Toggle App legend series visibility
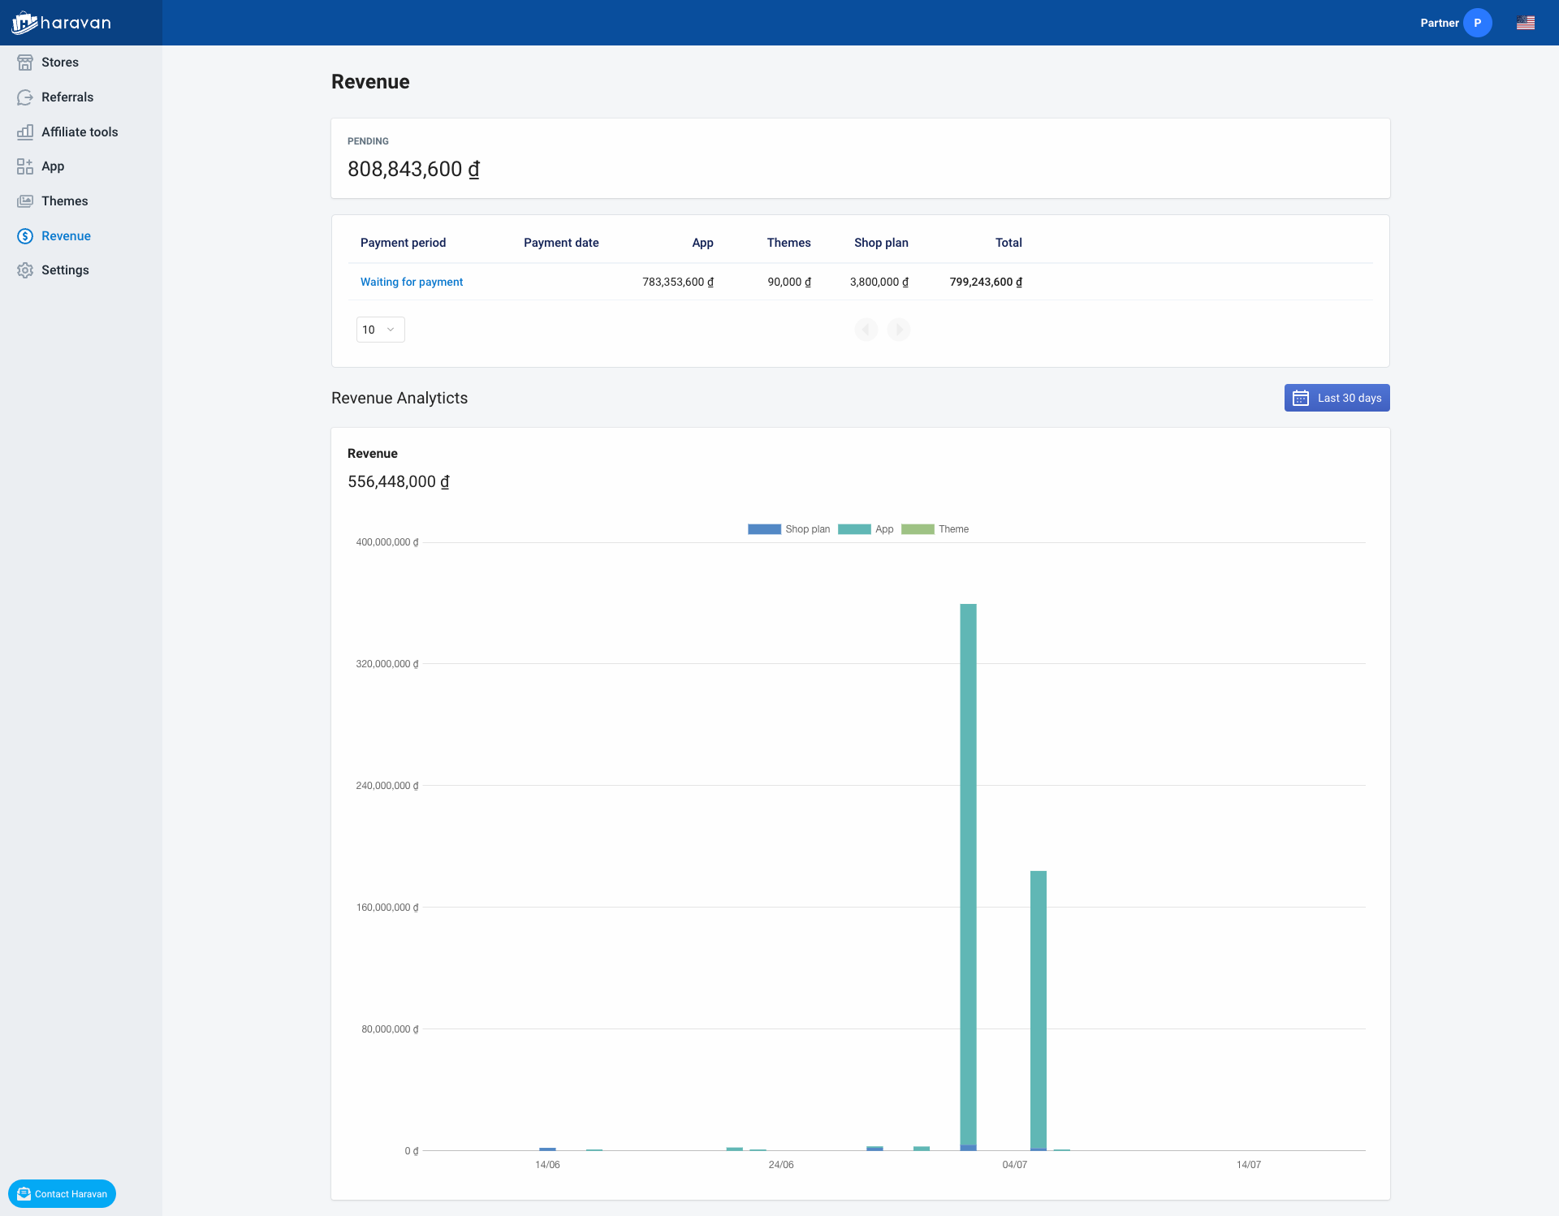The image size is (1559, 1216). [866, 529]
